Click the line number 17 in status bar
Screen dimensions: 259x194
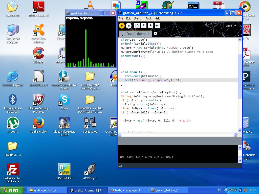click(121, 166)
